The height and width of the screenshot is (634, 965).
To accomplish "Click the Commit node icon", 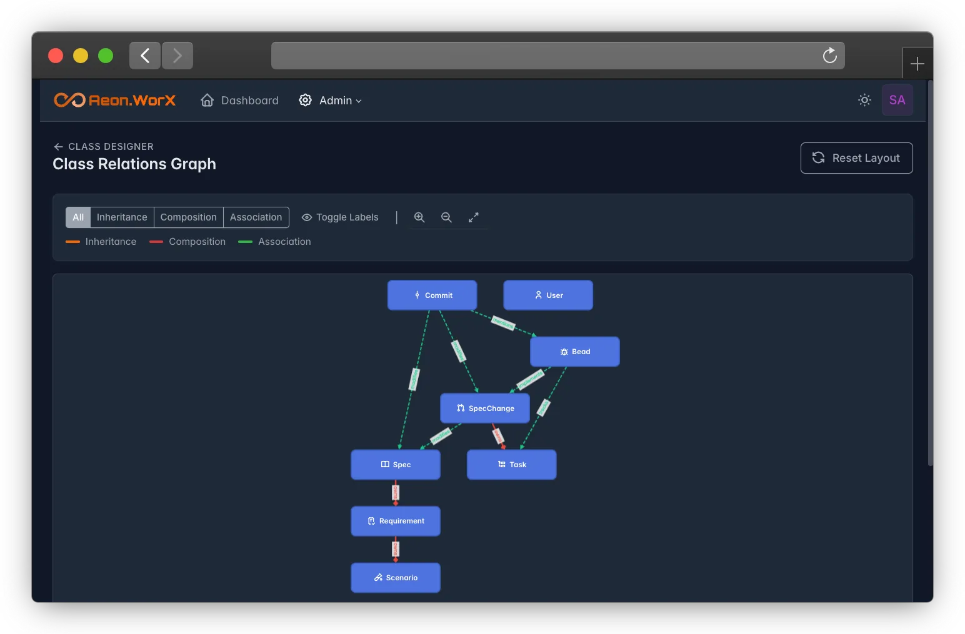I will (x=417, y=295).
